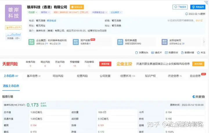Click 昨收 value 0.190
This screenshot has width=209, height=133.
pos(169,119)
